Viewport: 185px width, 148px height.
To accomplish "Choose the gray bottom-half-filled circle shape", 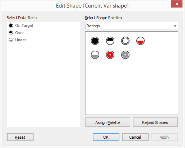I will (95, 55).
